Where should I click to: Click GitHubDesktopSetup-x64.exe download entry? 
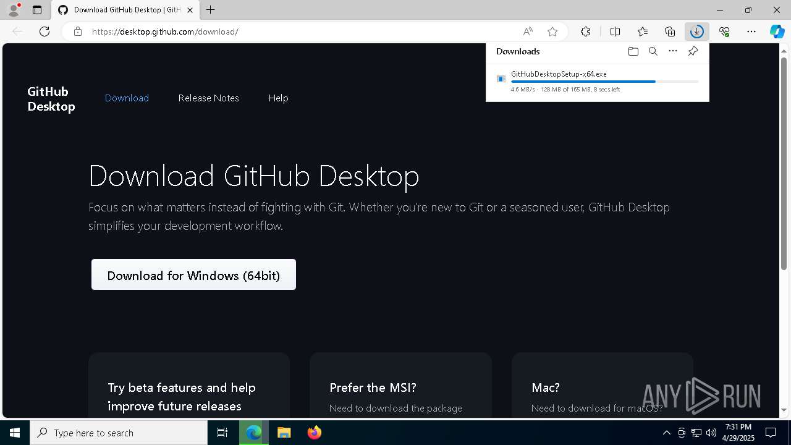click(x=597, y=81)
